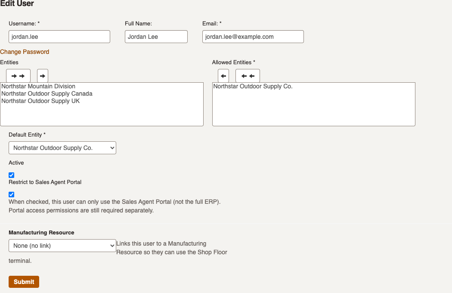Select the Email input field
452x293 pixels.
click(253, 37)
